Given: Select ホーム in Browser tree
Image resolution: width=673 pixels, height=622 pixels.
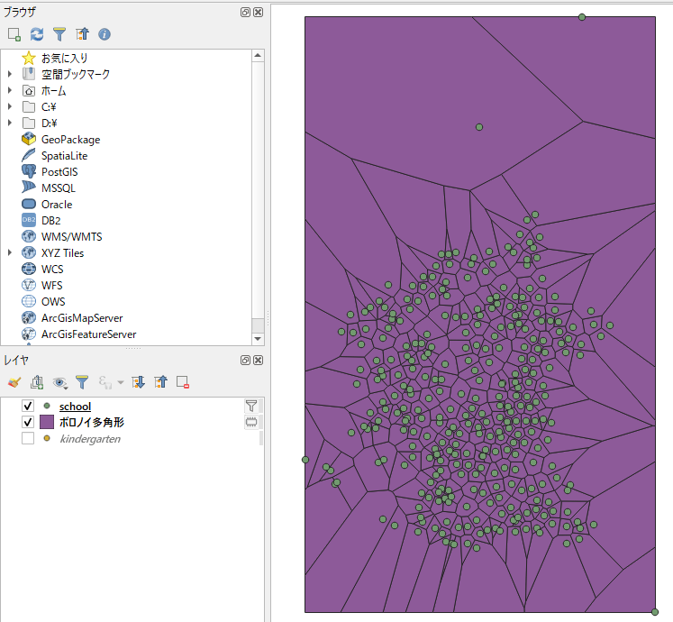Looking at the screenshot, I should (x=54, y=91).
